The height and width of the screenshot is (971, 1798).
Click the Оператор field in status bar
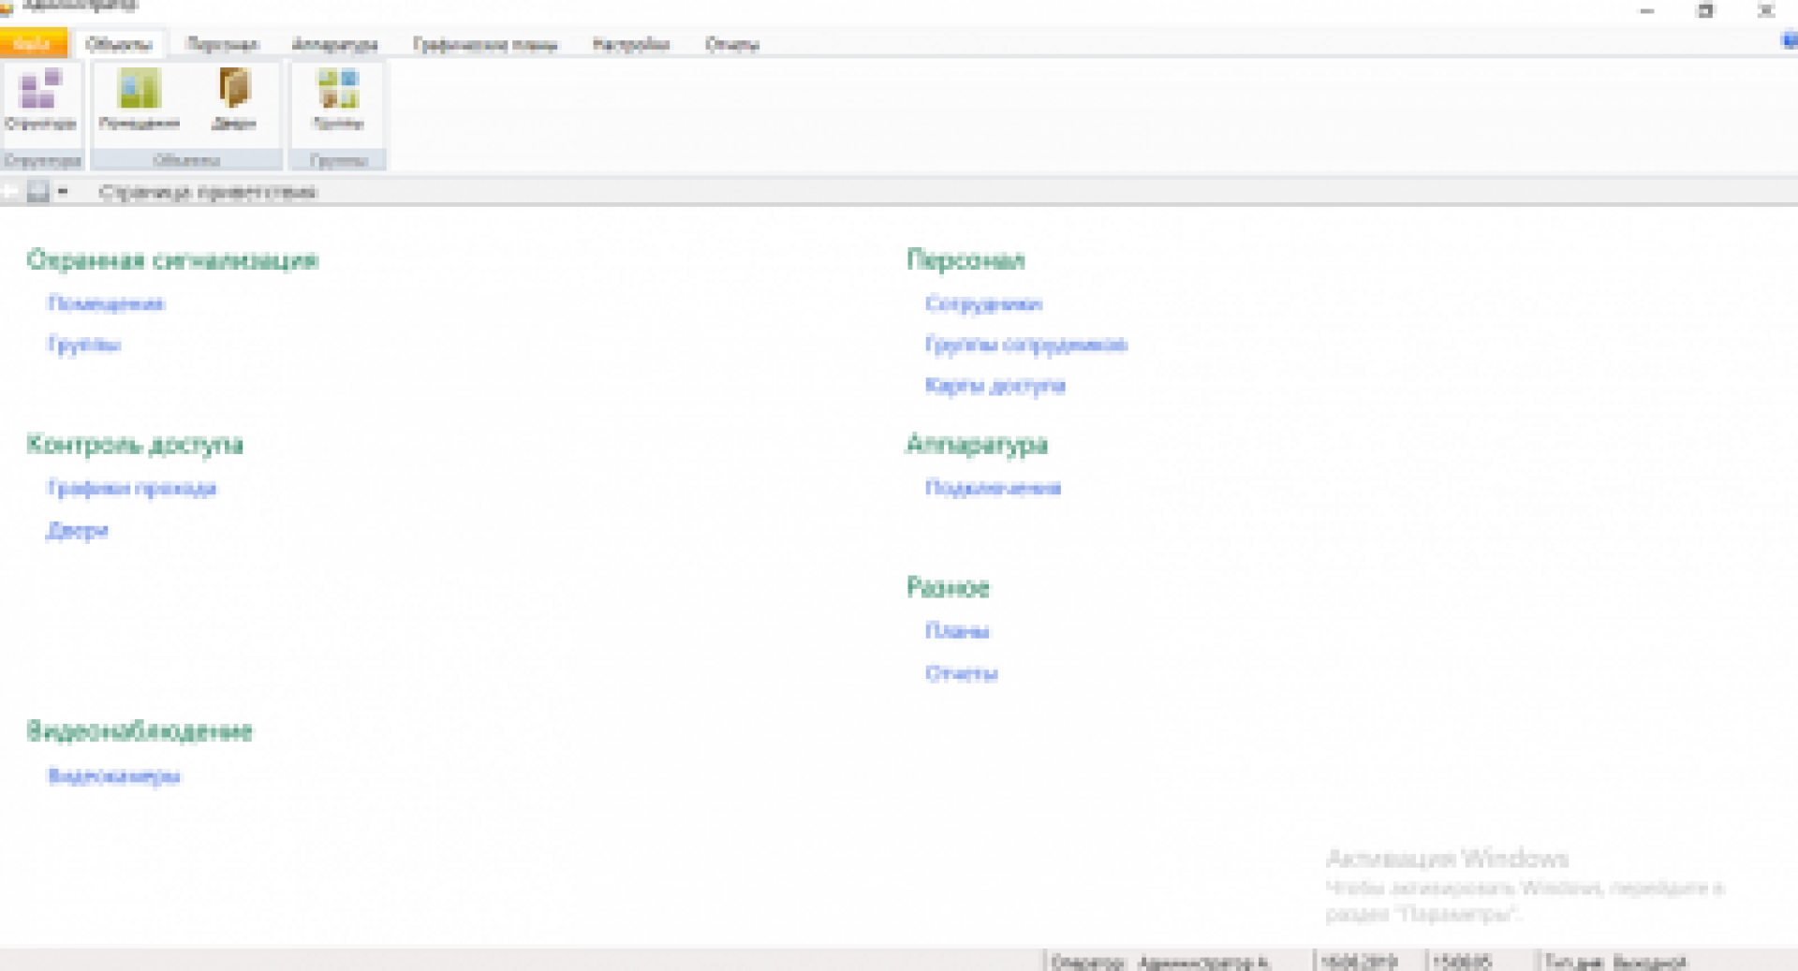click(x=1161, y=962)
